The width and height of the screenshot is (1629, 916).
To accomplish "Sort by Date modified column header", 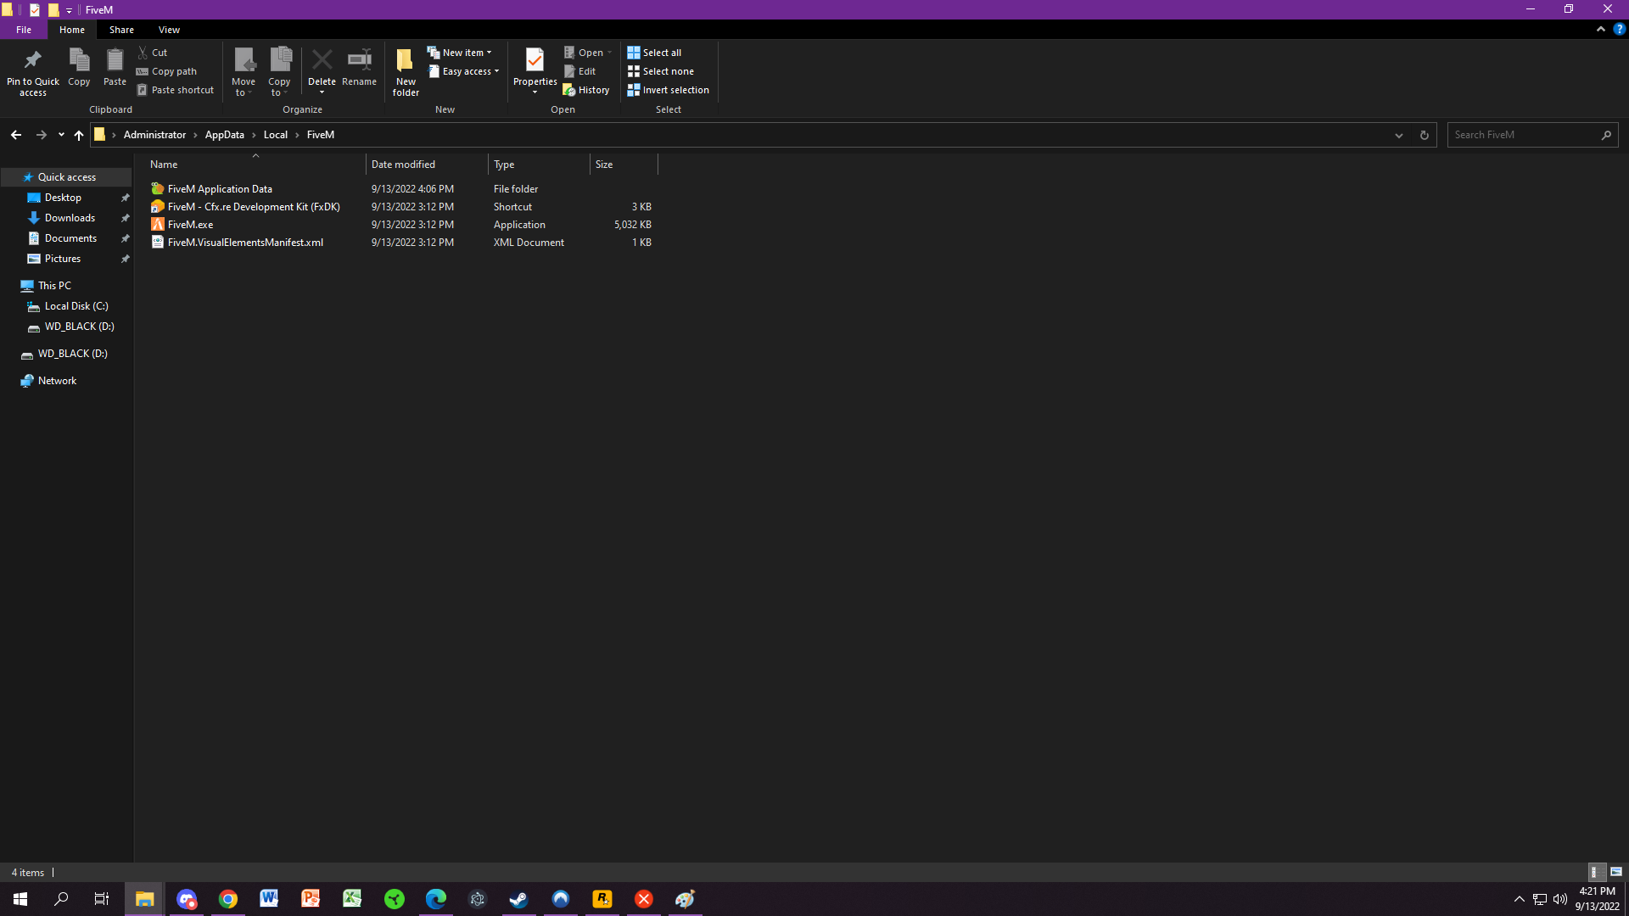I will pos(427,165).
